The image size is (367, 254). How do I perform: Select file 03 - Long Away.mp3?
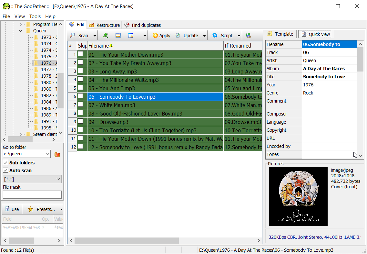(x=155, y=71)
